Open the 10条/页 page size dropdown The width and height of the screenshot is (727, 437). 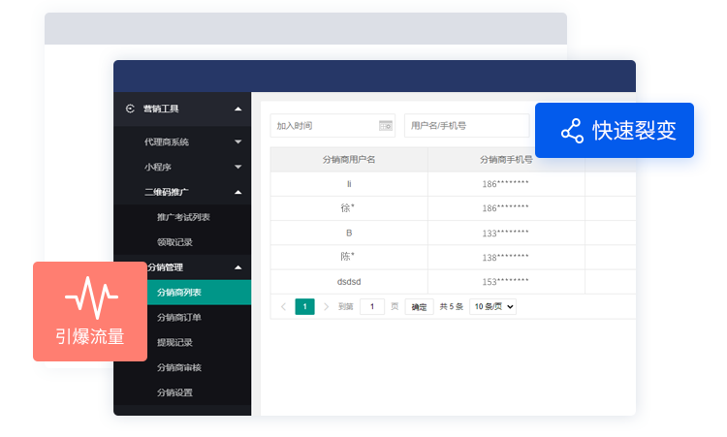(x=492, y=307)
